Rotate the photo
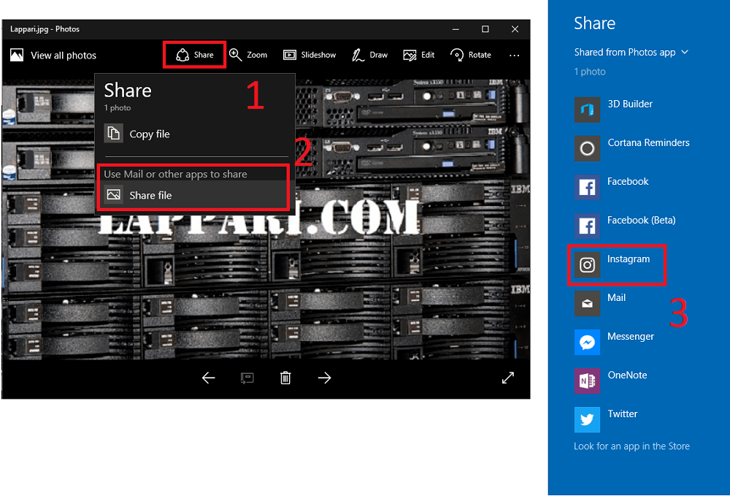This screenshot has height=496, width=730. pos(471,55)
